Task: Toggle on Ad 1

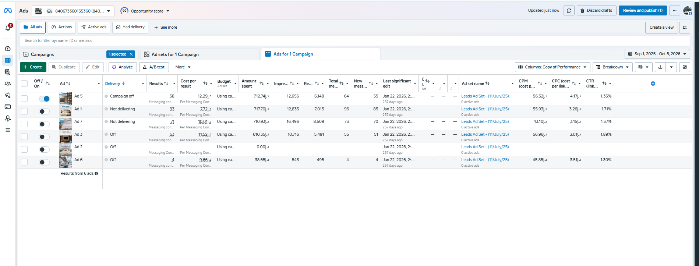Action: point(44,111)
